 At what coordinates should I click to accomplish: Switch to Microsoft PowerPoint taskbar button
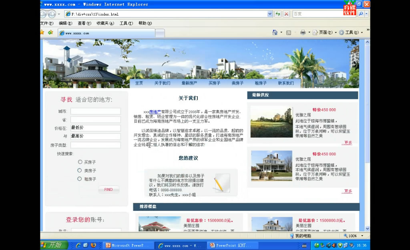point(127,245)
